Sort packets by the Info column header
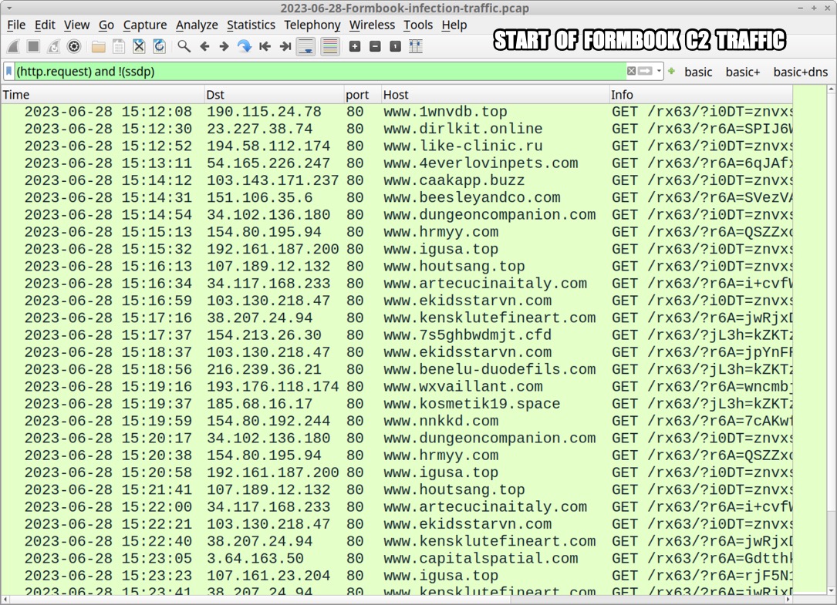Image resolution: width=837 pixels, height=605 pixels. 701,95
